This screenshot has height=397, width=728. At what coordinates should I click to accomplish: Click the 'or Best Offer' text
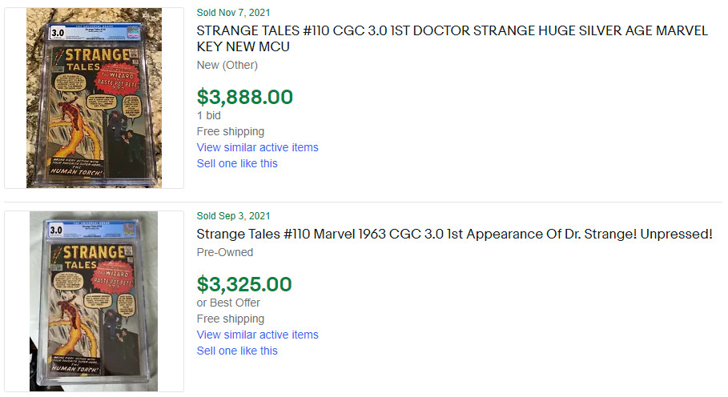(x=228, y=303)
